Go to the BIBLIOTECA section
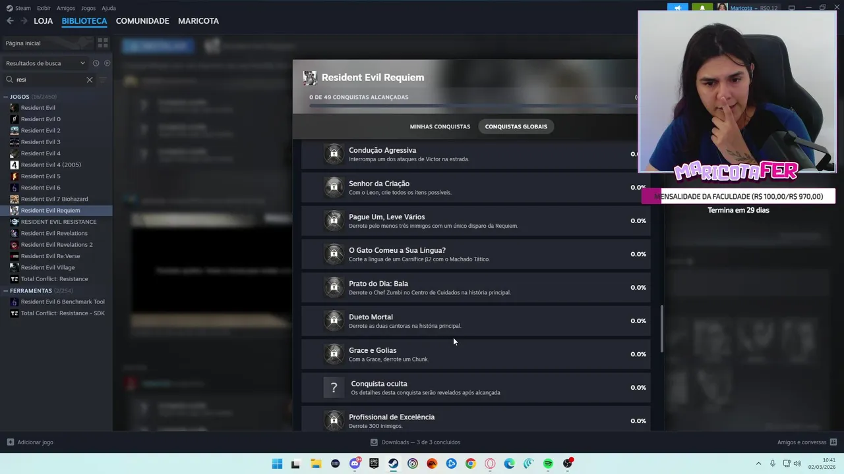 (x=84, y=21)
